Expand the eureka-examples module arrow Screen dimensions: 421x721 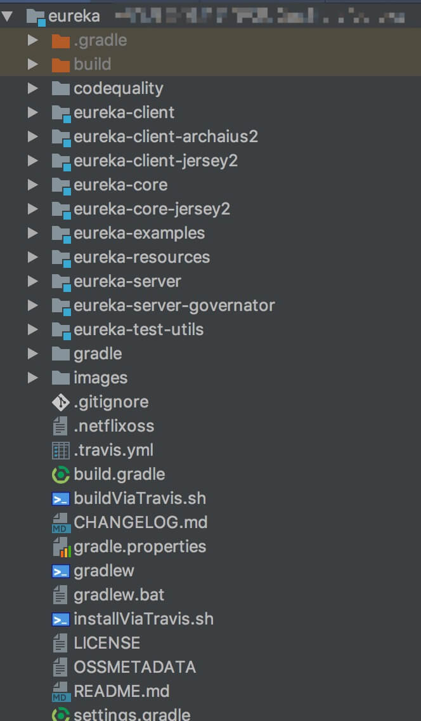point(32,233)
